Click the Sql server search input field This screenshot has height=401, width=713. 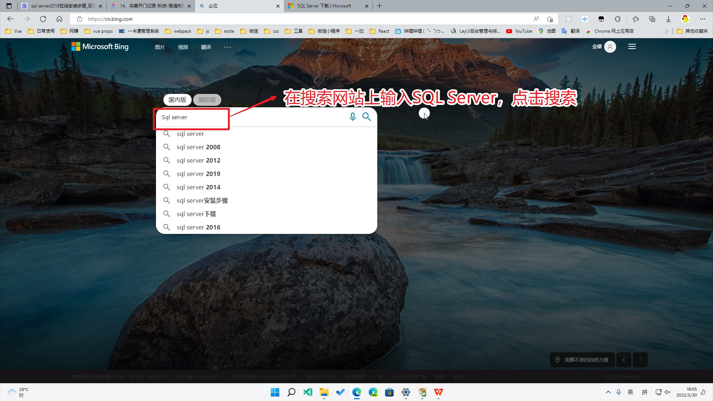[253, 117]
